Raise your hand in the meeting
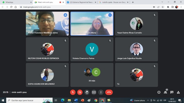Viewport: 184px width, 103px height. (87, 92)
